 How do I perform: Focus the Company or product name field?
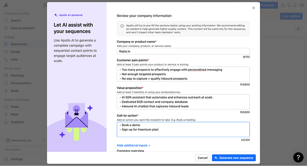pyautogui.click(x=183, y=51)
